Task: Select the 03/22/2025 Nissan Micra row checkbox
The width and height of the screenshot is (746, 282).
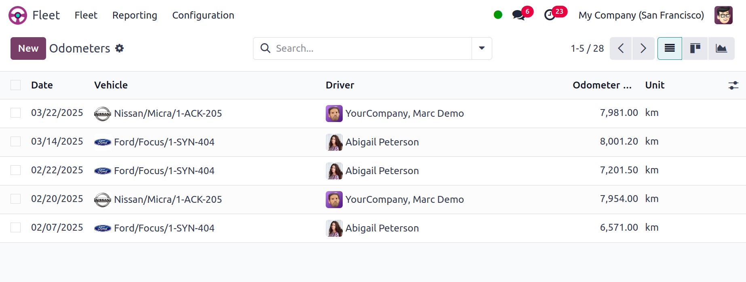Action: (16, 113)
